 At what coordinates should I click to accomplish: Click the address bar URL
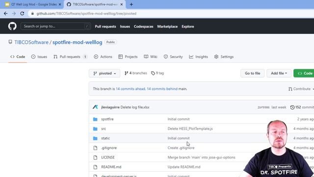point(86,13)
